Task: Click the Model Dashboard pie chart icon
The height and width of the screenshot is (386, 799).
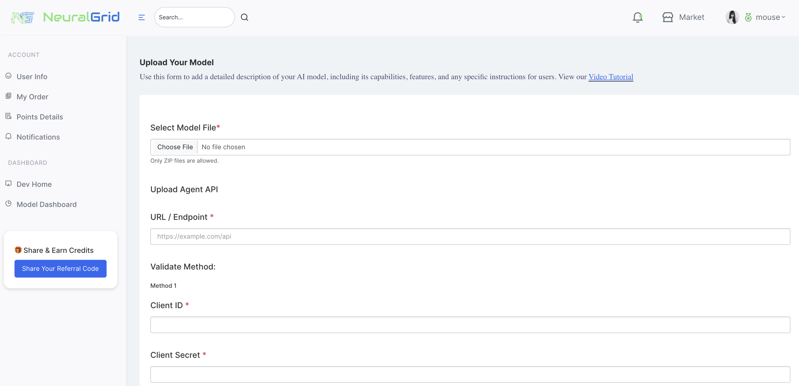Action: click(8, 203)
